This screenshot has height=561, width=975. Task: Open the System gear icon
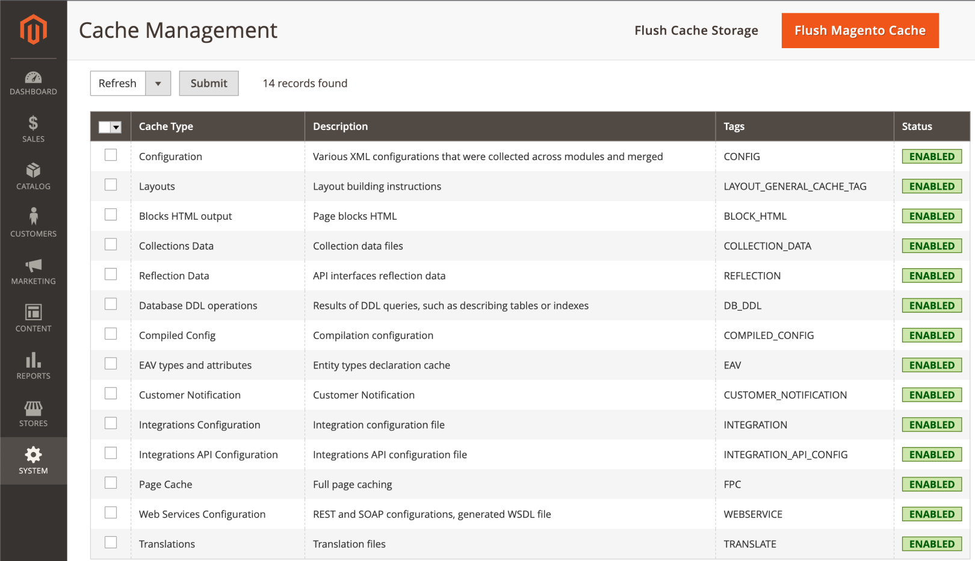coord(33,454)
